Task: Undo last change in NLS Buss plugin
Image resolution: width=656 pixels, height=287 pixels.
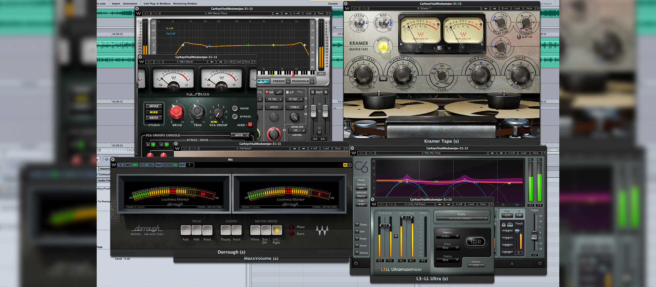Action: (x=150, y=62)
